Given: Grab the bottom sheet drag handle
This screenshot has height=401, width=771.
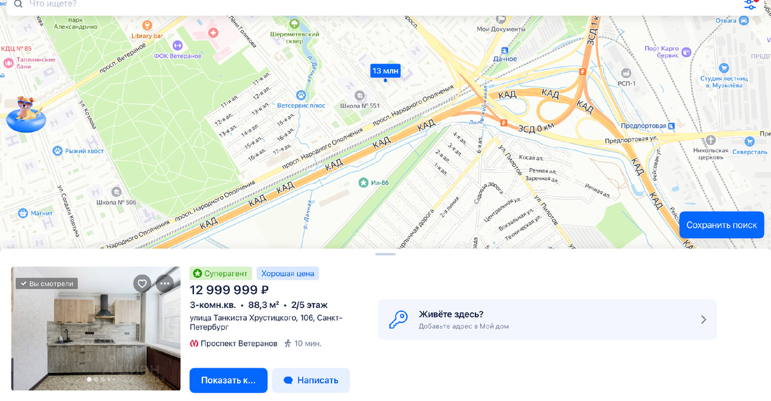Looking at the screenshot, I should [385, 254].
